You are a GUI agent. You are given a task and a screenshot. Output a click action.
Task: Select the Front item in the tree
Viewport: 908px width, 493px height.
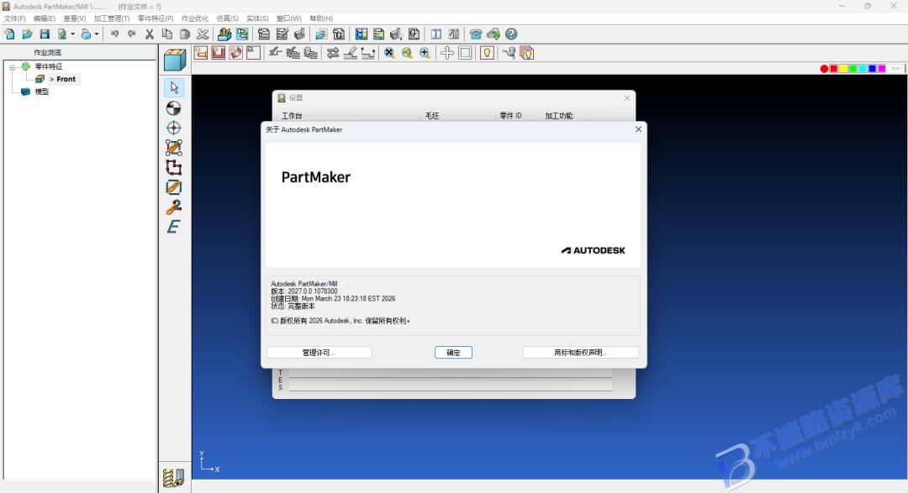coord(66,79)
